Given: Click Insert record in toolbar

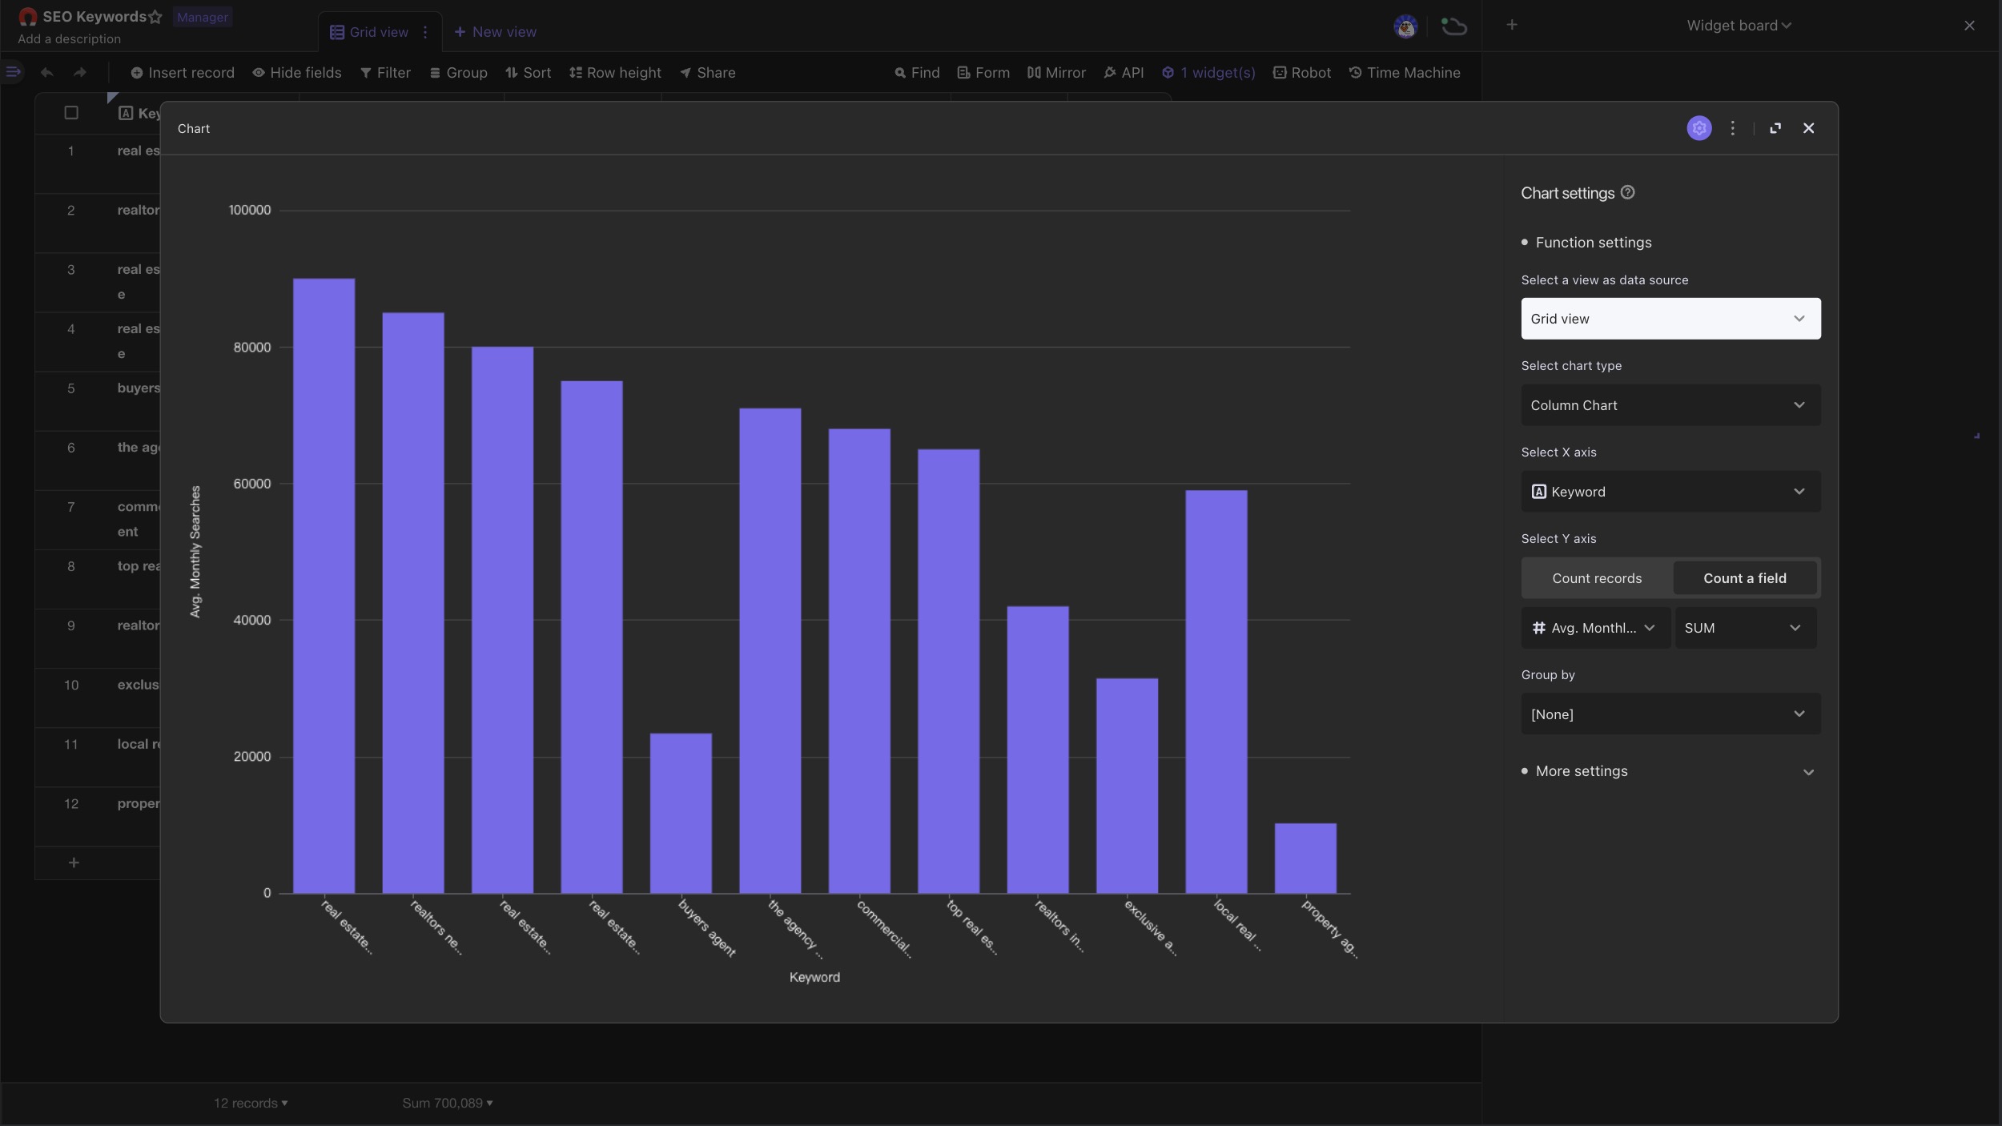Looking at the screenshot, I should tap(183, 73).
